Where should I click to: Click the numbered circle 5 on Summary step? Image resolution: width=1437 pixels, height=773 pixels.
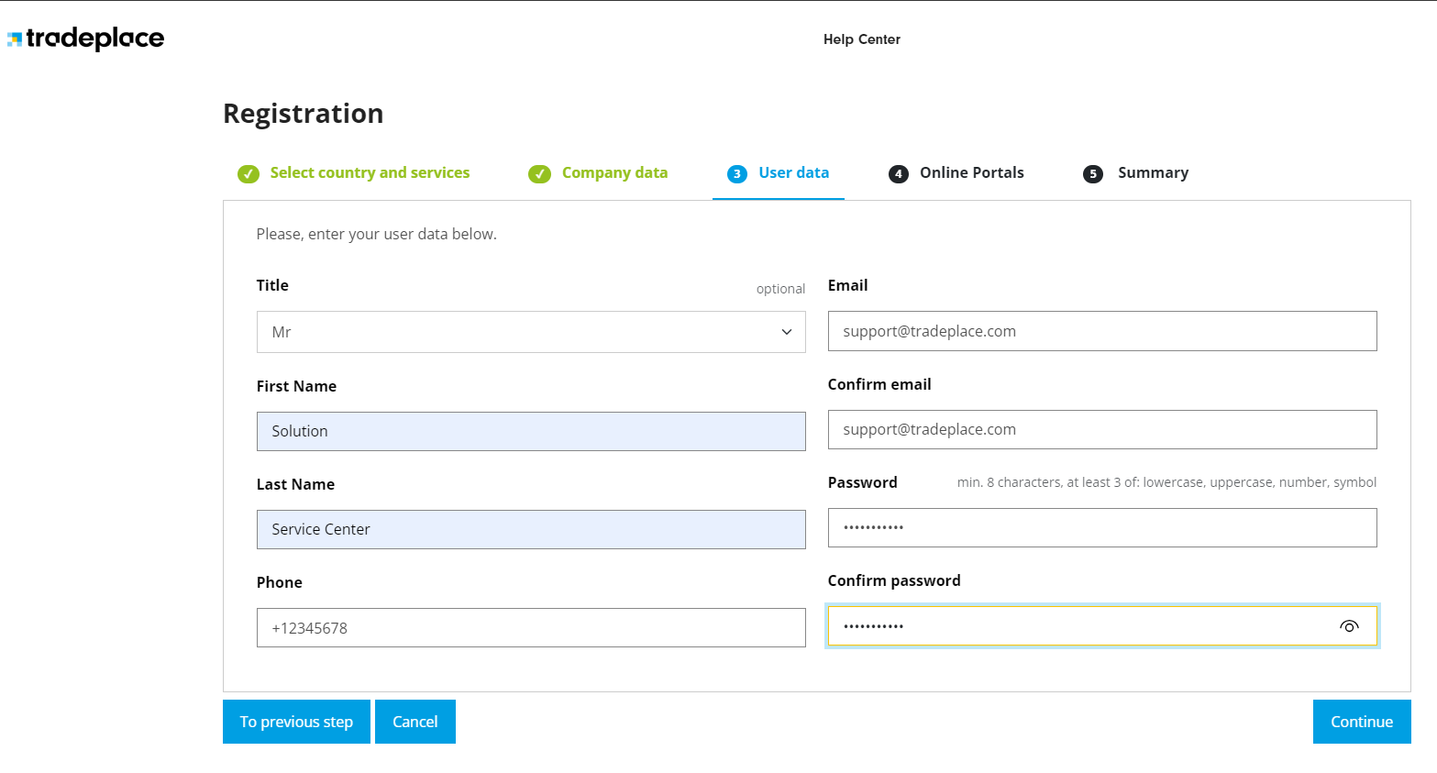(1092, 173)
